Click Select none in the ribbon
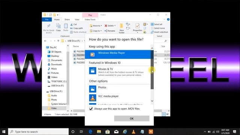 tap(158, 28)
